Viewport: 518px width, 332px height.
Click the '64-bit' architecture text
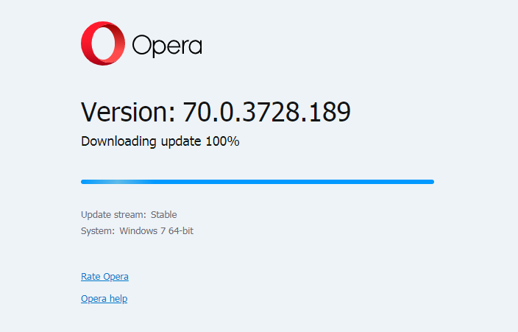coord(180,231)
